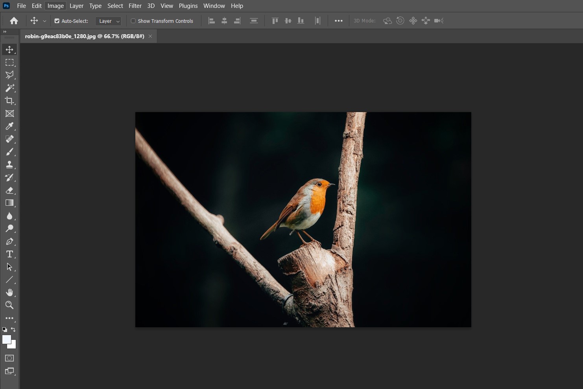Click the Home button in options bar
583x389 pixels.
point(14,21)
